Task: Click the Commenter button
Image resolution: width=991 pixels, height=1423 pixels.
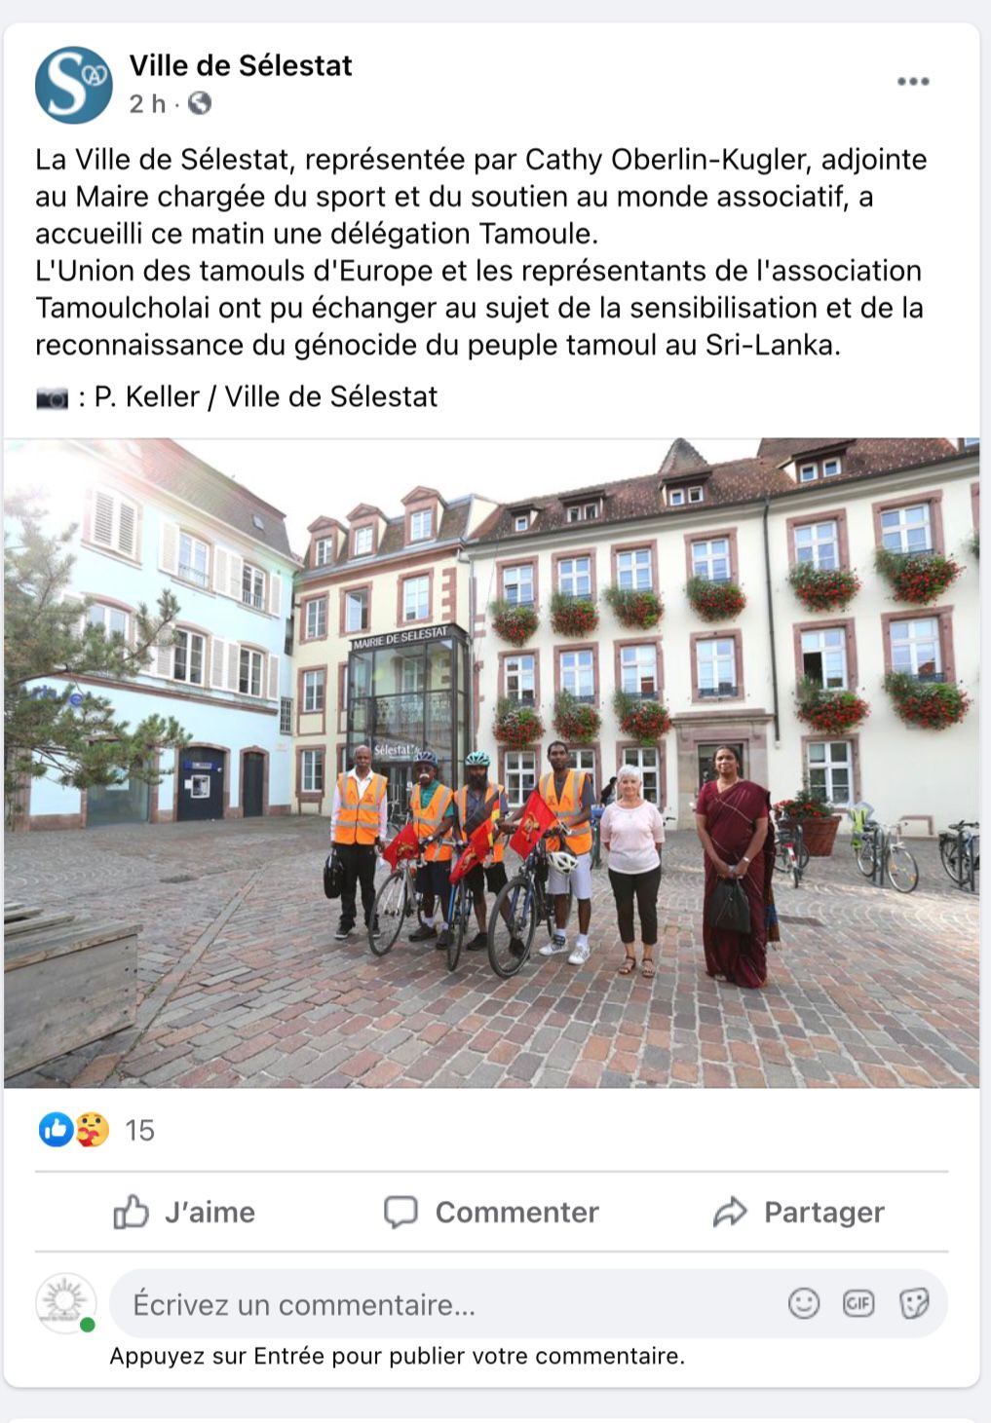Action: [491, 1212]
